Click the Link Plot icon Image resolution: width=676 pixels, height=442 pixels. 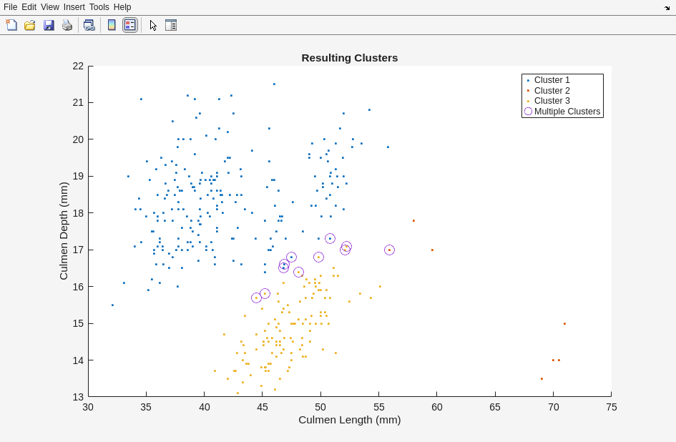[x=89, y=25]
